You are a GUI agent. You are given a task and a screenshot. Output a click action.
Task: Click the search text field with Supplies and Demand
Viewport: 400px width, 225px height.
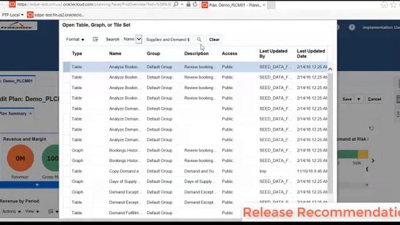(x=168, y=39)
